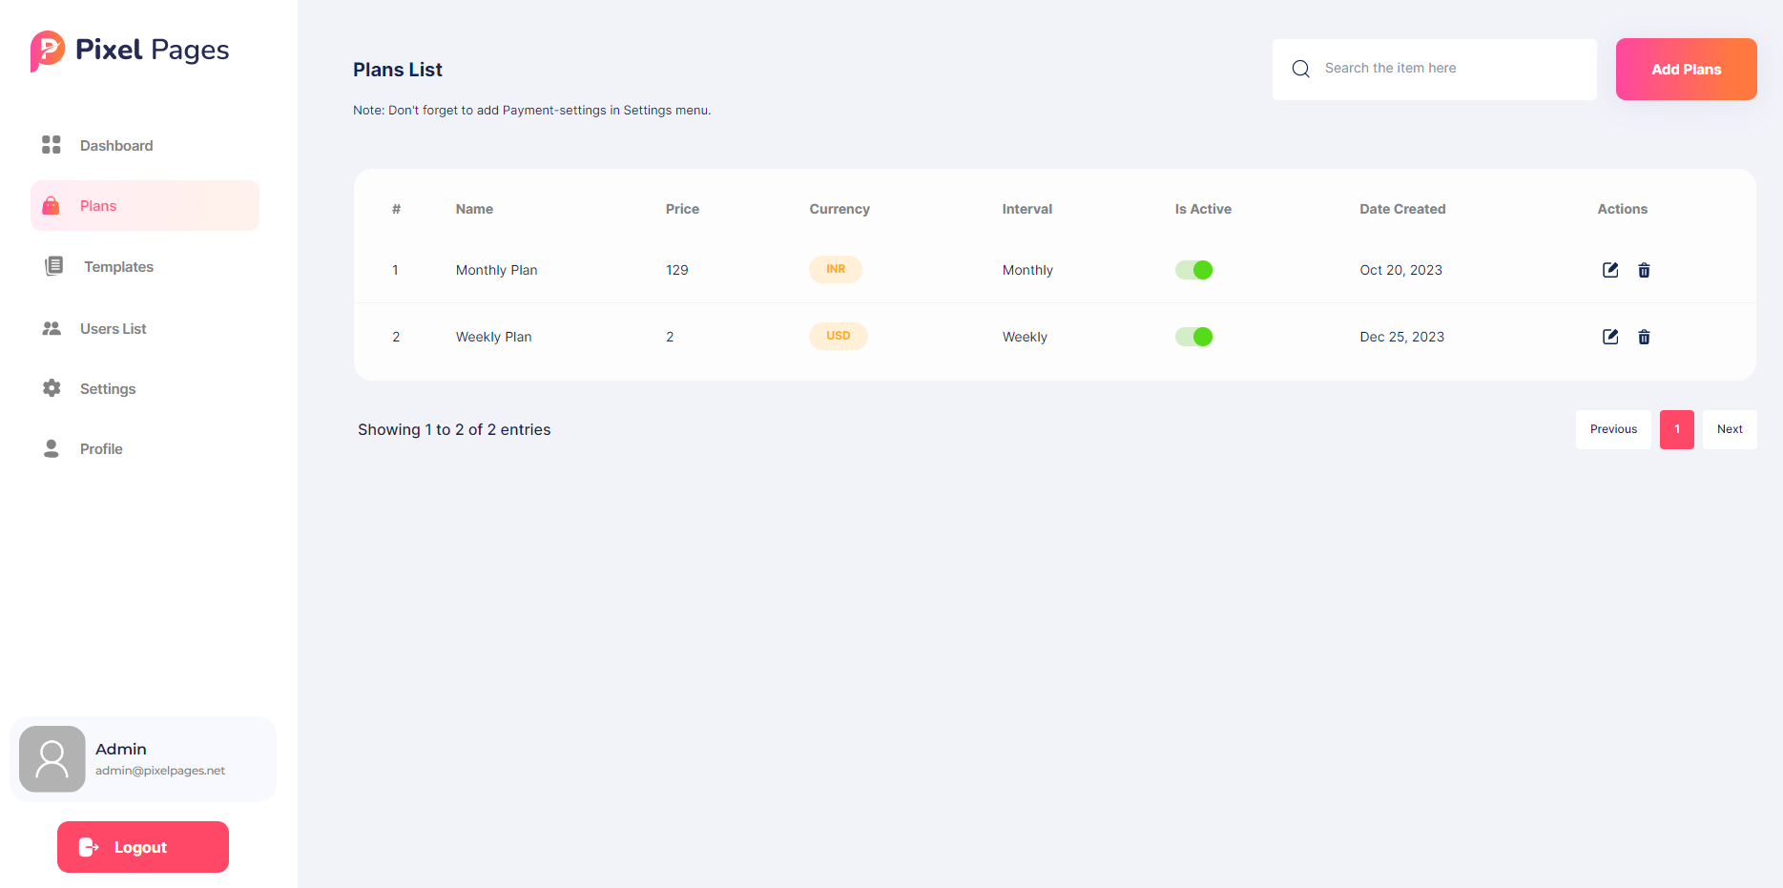Delete the Monthly Plan using trash icon
This screenshot has width=1783, height=888.
[x=1644, y=271]
